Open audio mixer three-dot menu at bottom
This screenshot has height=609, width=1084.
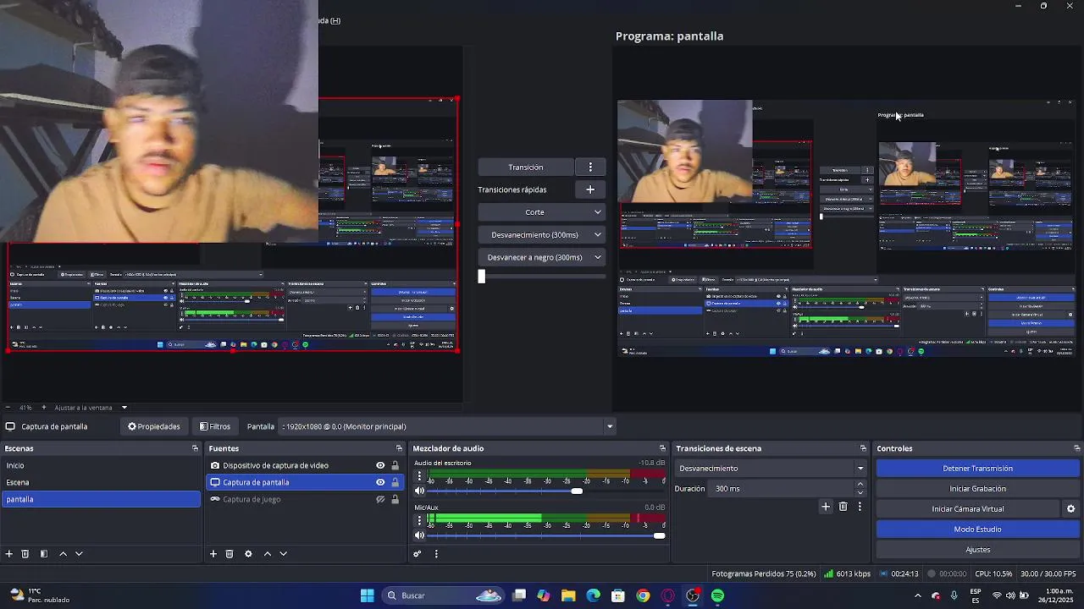(x=436, y=554)
